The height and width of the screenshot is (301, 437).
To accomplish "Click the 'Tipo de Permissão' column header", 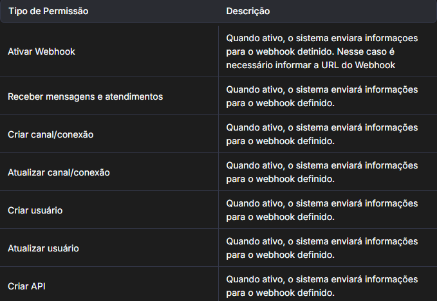I will 48,12.
